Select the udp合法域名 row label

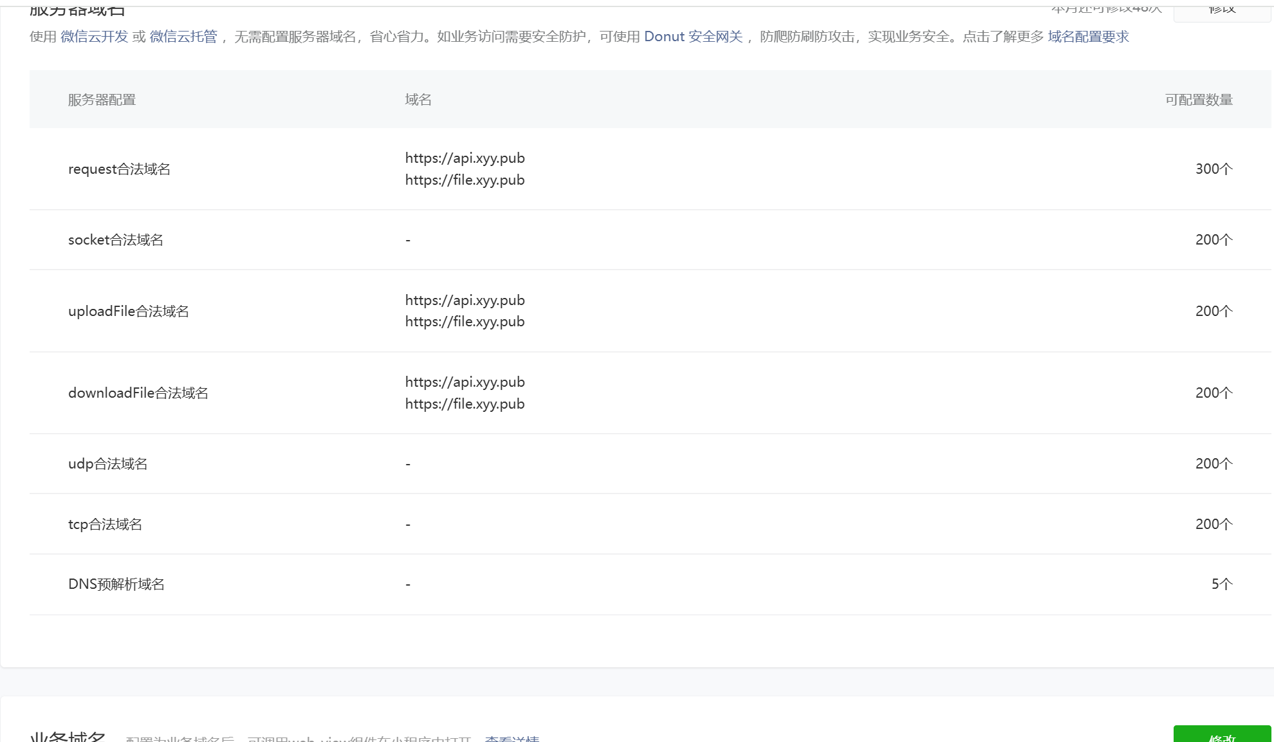107,464
